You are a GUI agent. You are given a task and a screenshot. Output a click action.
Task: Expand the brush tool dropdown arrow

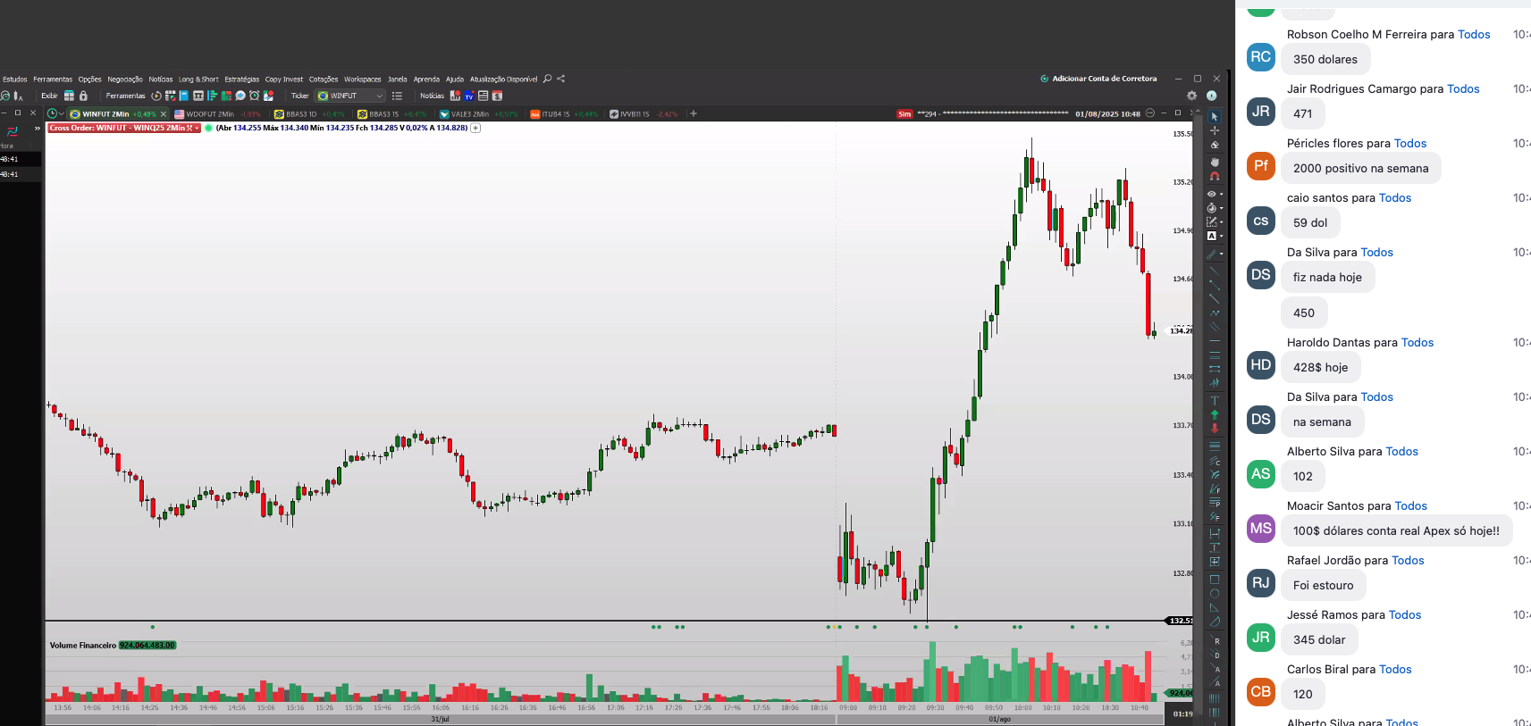click(x=1221, y=255)
